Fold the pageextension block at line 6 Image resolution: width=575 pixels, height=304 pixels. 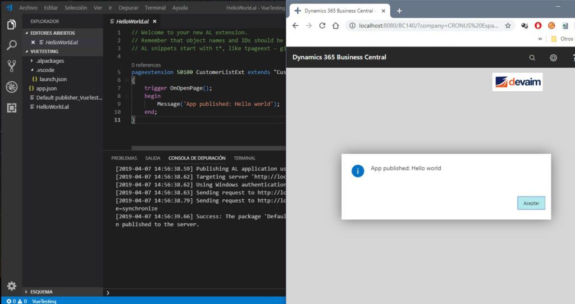point(127,80)
